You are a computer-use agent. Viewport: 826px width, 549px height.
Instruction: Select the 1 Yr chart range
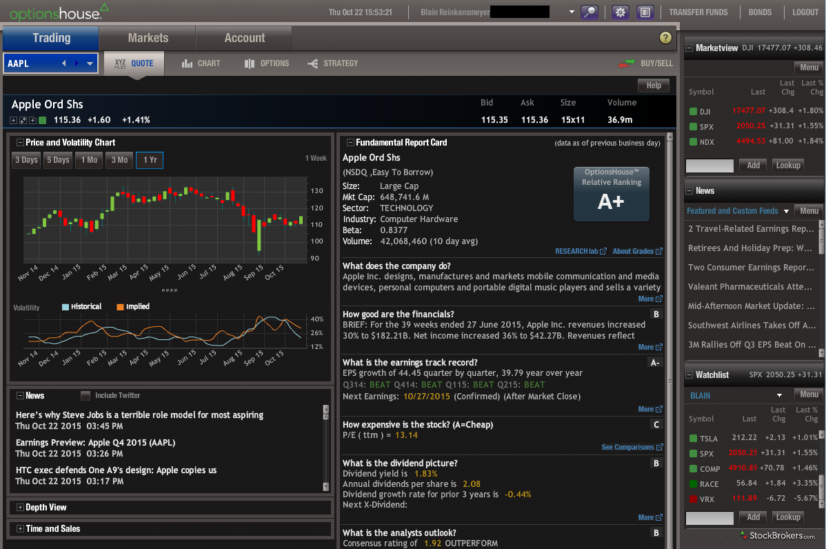pos(150,159)
